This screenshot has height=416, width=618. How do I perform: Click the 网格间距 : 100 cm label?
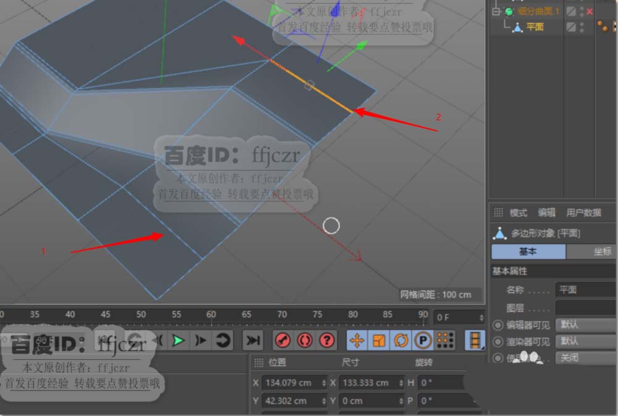[x=436, y=295]
